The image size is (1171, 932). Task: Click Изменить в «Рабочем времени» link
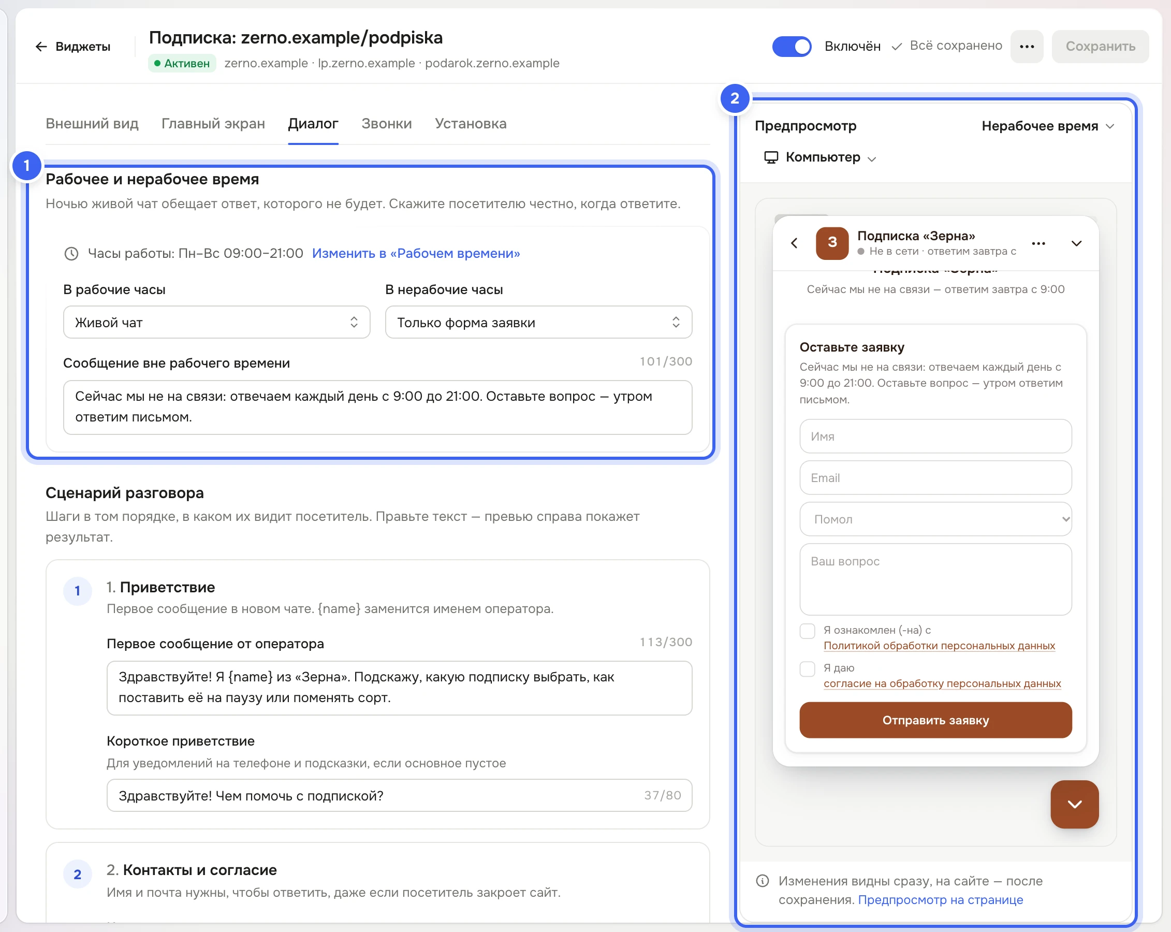click(416, 254)
